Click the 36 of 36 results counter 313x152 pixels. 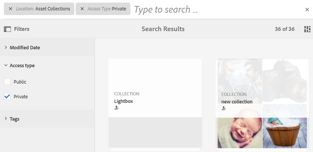(285, 29)
